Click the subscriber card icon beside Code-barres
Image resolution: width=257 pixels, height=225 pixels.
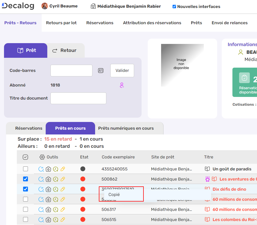pos(101,71)
